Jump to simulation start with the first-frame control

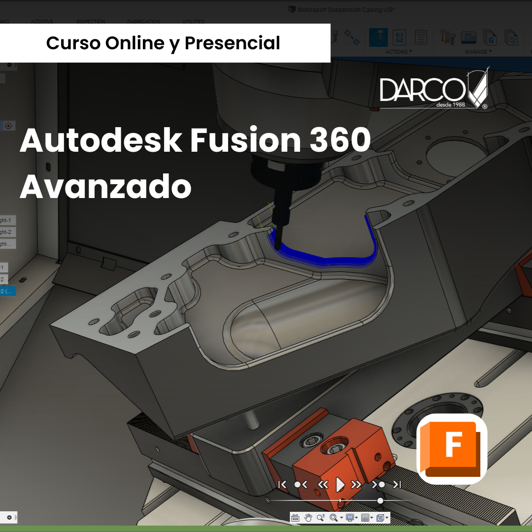click(282, 485)
